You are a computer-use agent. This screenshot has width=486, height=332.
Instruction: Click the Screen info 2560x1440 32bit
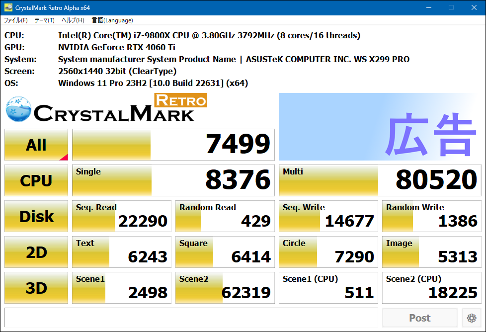pos(117,71)
